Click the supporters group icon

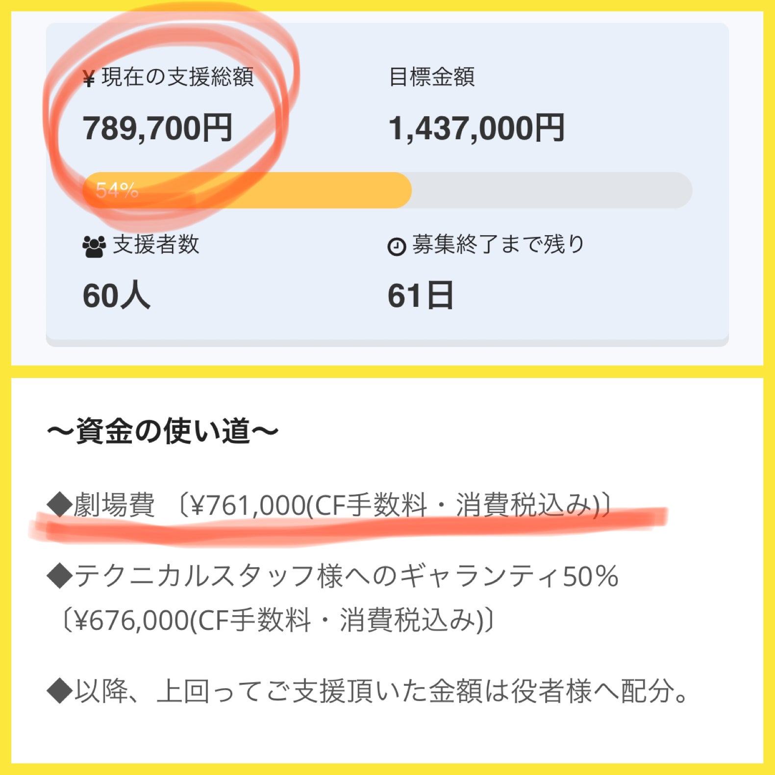coord(94,247)
